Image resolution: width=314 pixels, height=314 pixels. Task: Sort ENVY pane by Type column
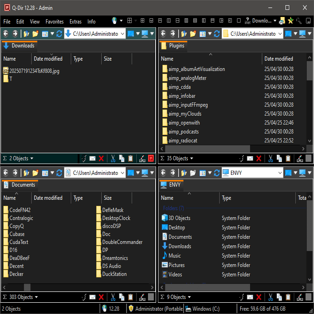pyautogui.click(x=257, y=198)
